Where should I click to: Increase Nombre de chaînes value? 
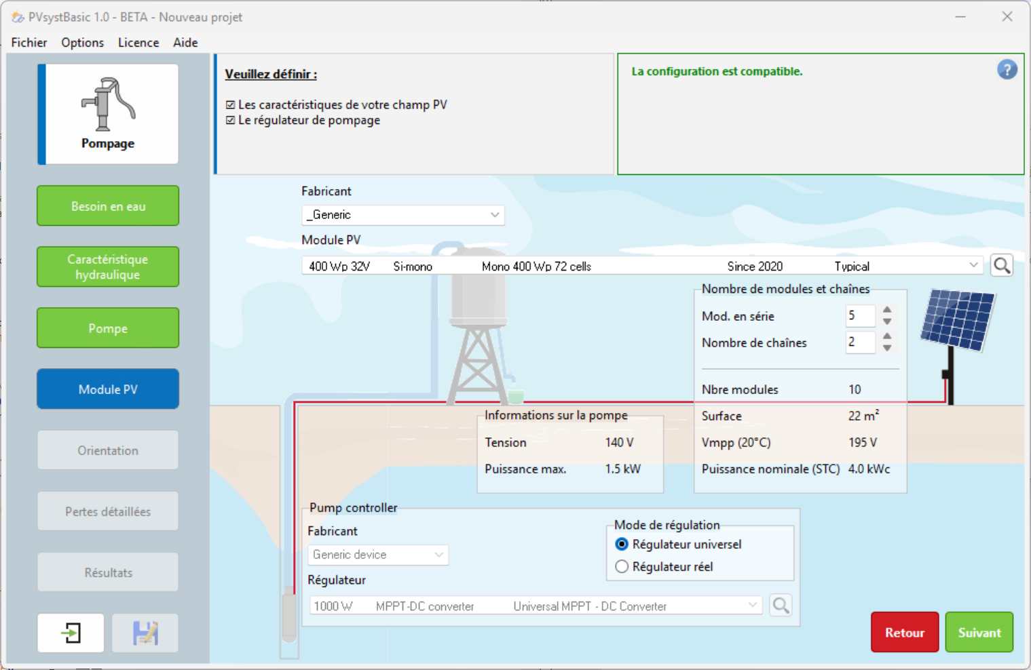pyautogui.click(x=887, y=336)
